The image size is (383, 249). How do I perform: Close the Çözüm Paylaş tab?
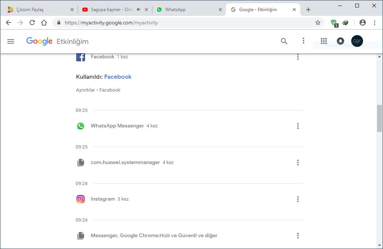click(x=72, y=10)
